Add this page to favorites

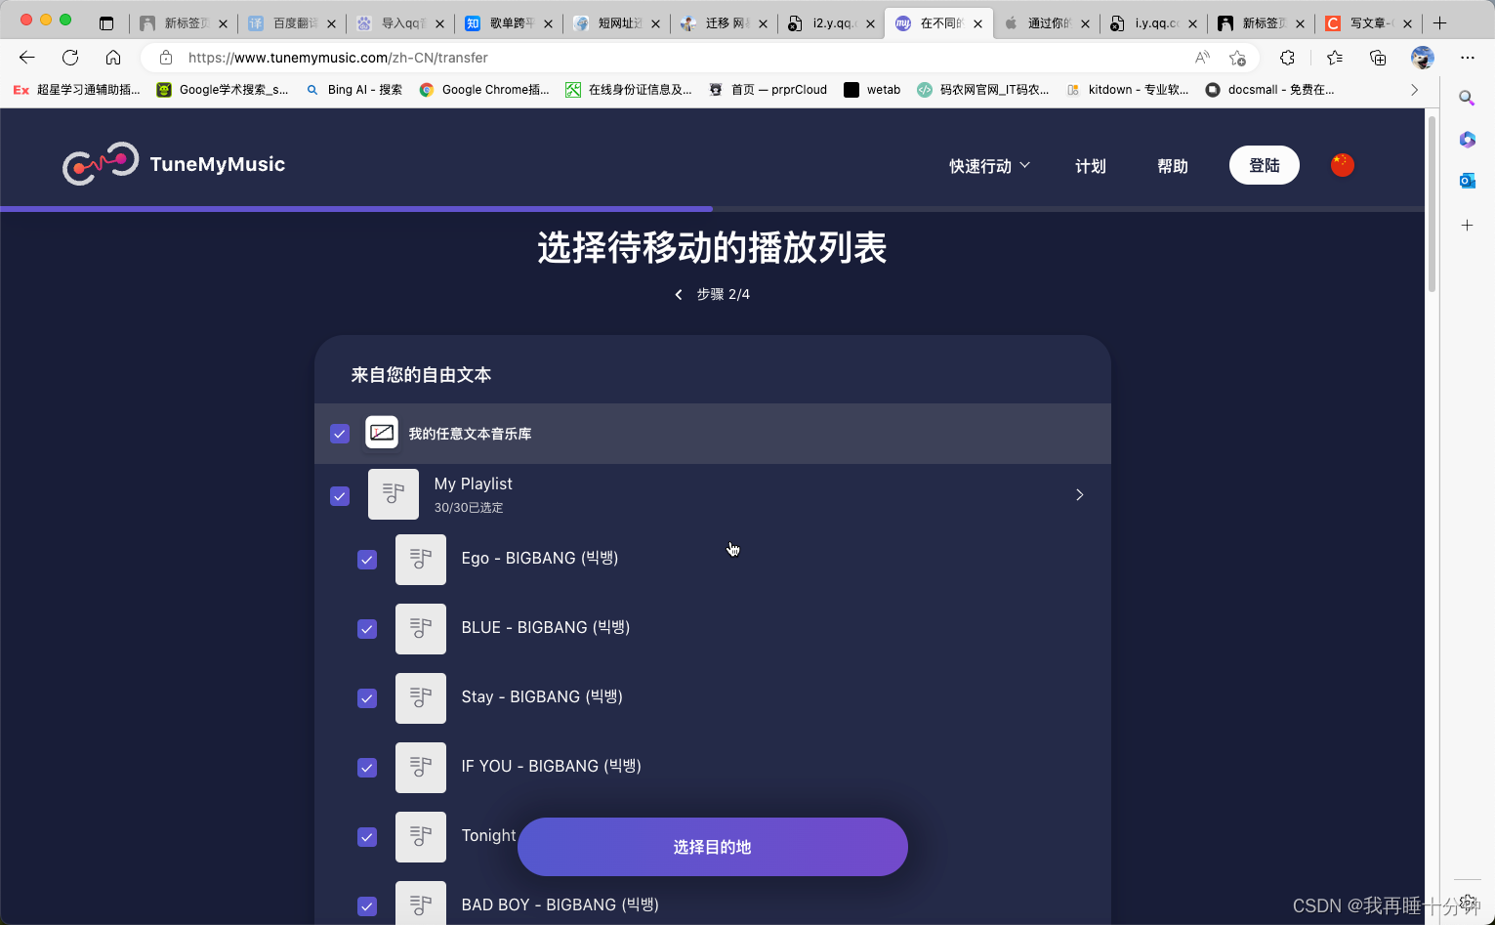click(x=1237, y=58)
